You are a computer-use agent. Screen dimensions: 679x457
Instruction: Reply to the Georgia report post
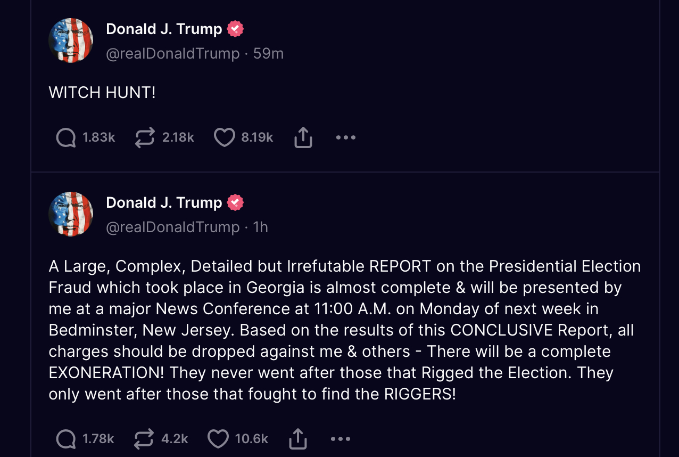[66, 439]
